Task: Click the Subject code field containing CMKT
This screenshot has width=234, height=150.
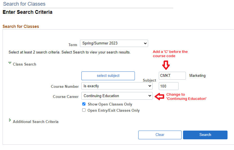Action: [172, 76]
